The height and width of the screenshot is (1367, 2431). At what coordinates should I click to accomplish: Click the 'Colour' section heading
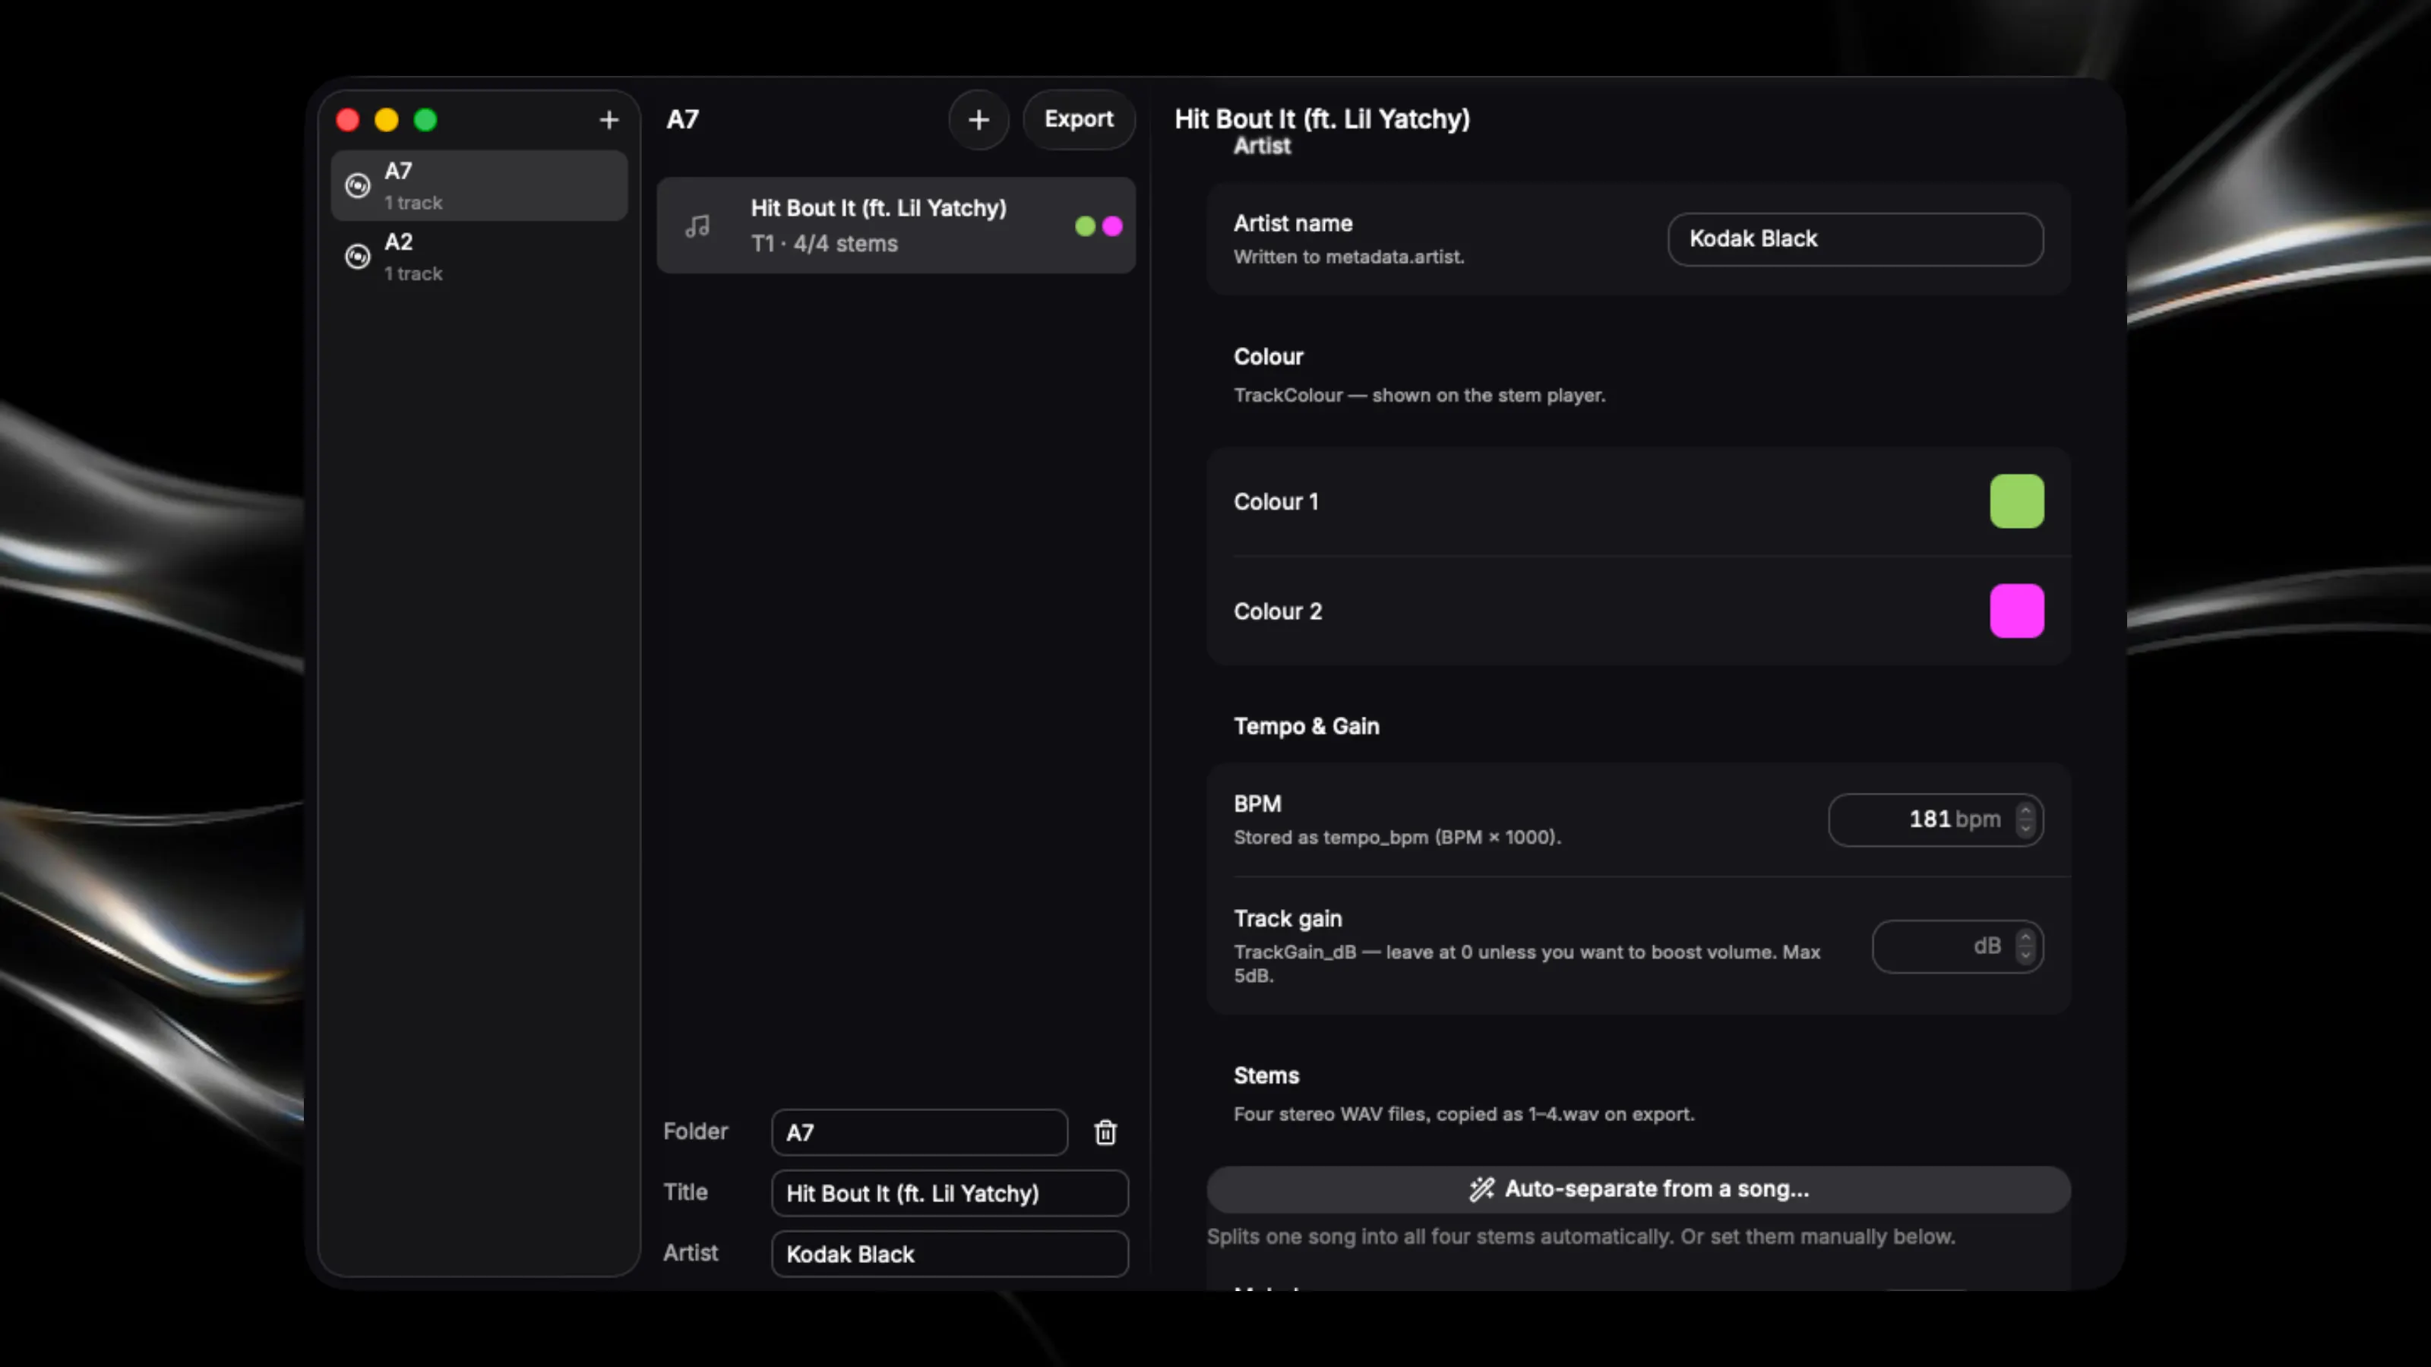[1269, 357]
